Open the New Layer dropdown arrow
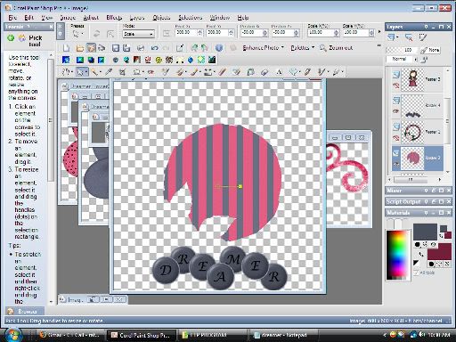Image resolution: width=456 pixels, height=342 pixels. 397,37
